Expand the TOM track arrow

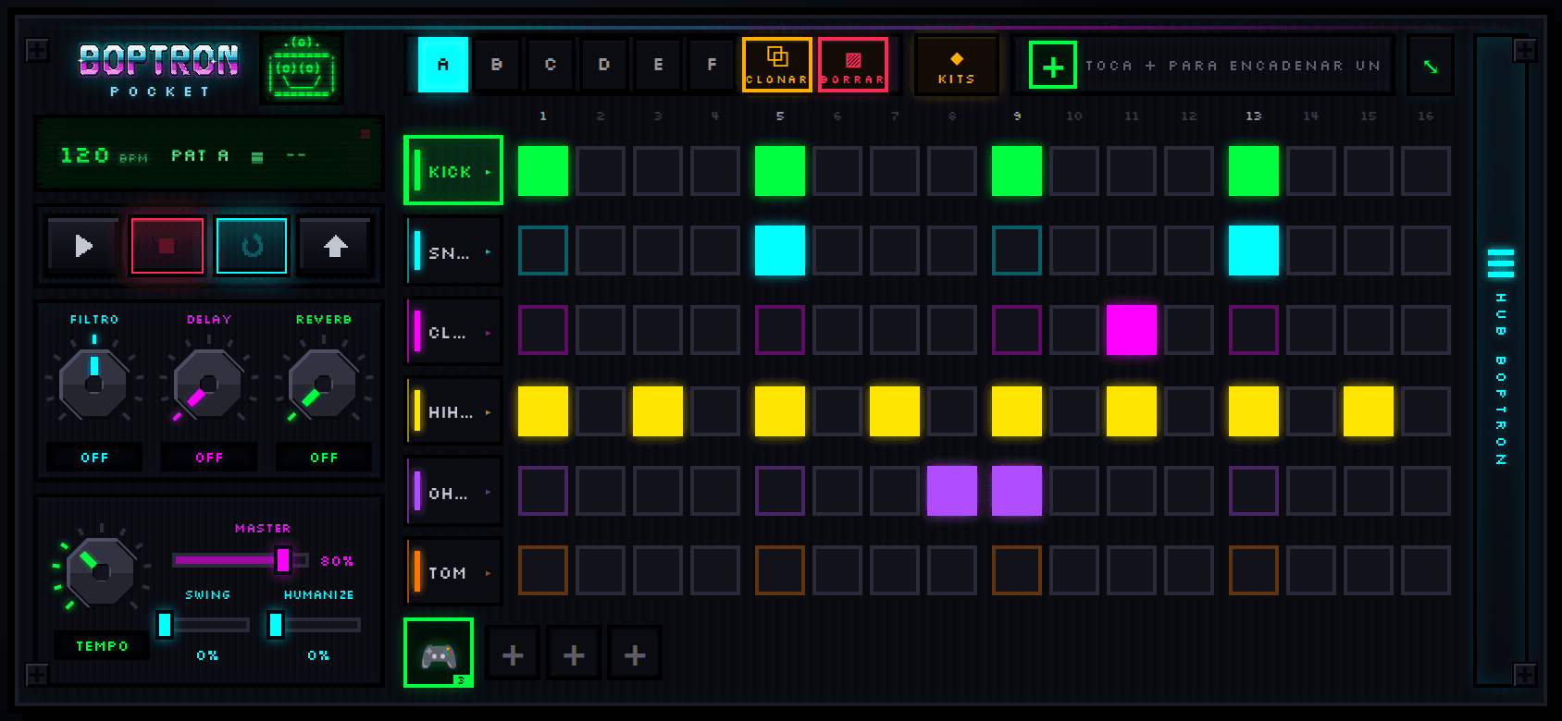488,573
